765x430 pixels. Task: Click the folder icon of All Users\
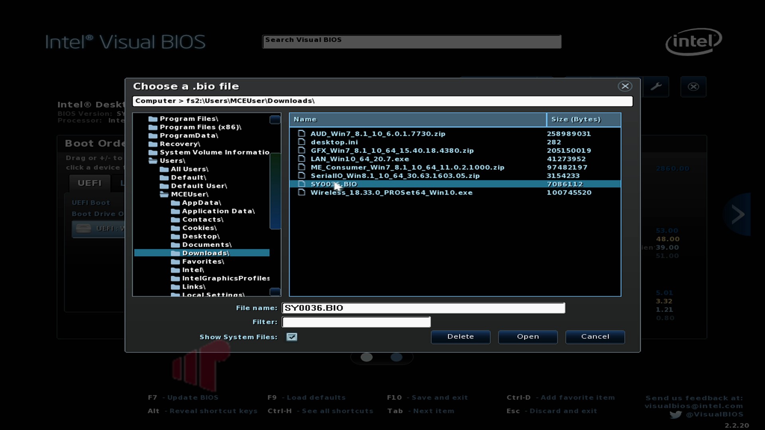tap(164, 169)
